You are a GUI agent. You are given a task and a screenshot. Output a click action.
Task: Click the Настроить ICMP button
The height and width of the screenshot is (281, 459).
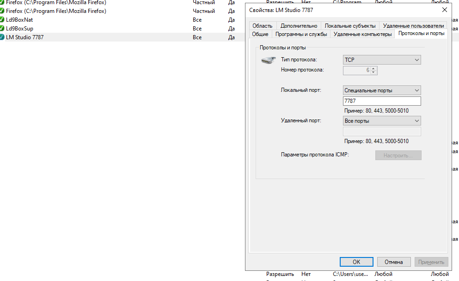[x=398, y=155]
